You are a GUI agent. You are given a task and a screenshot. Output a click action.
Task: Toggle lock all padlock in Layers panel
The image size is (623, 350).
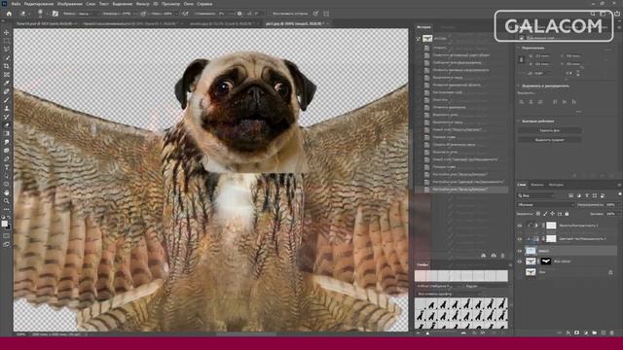[567, 214]
